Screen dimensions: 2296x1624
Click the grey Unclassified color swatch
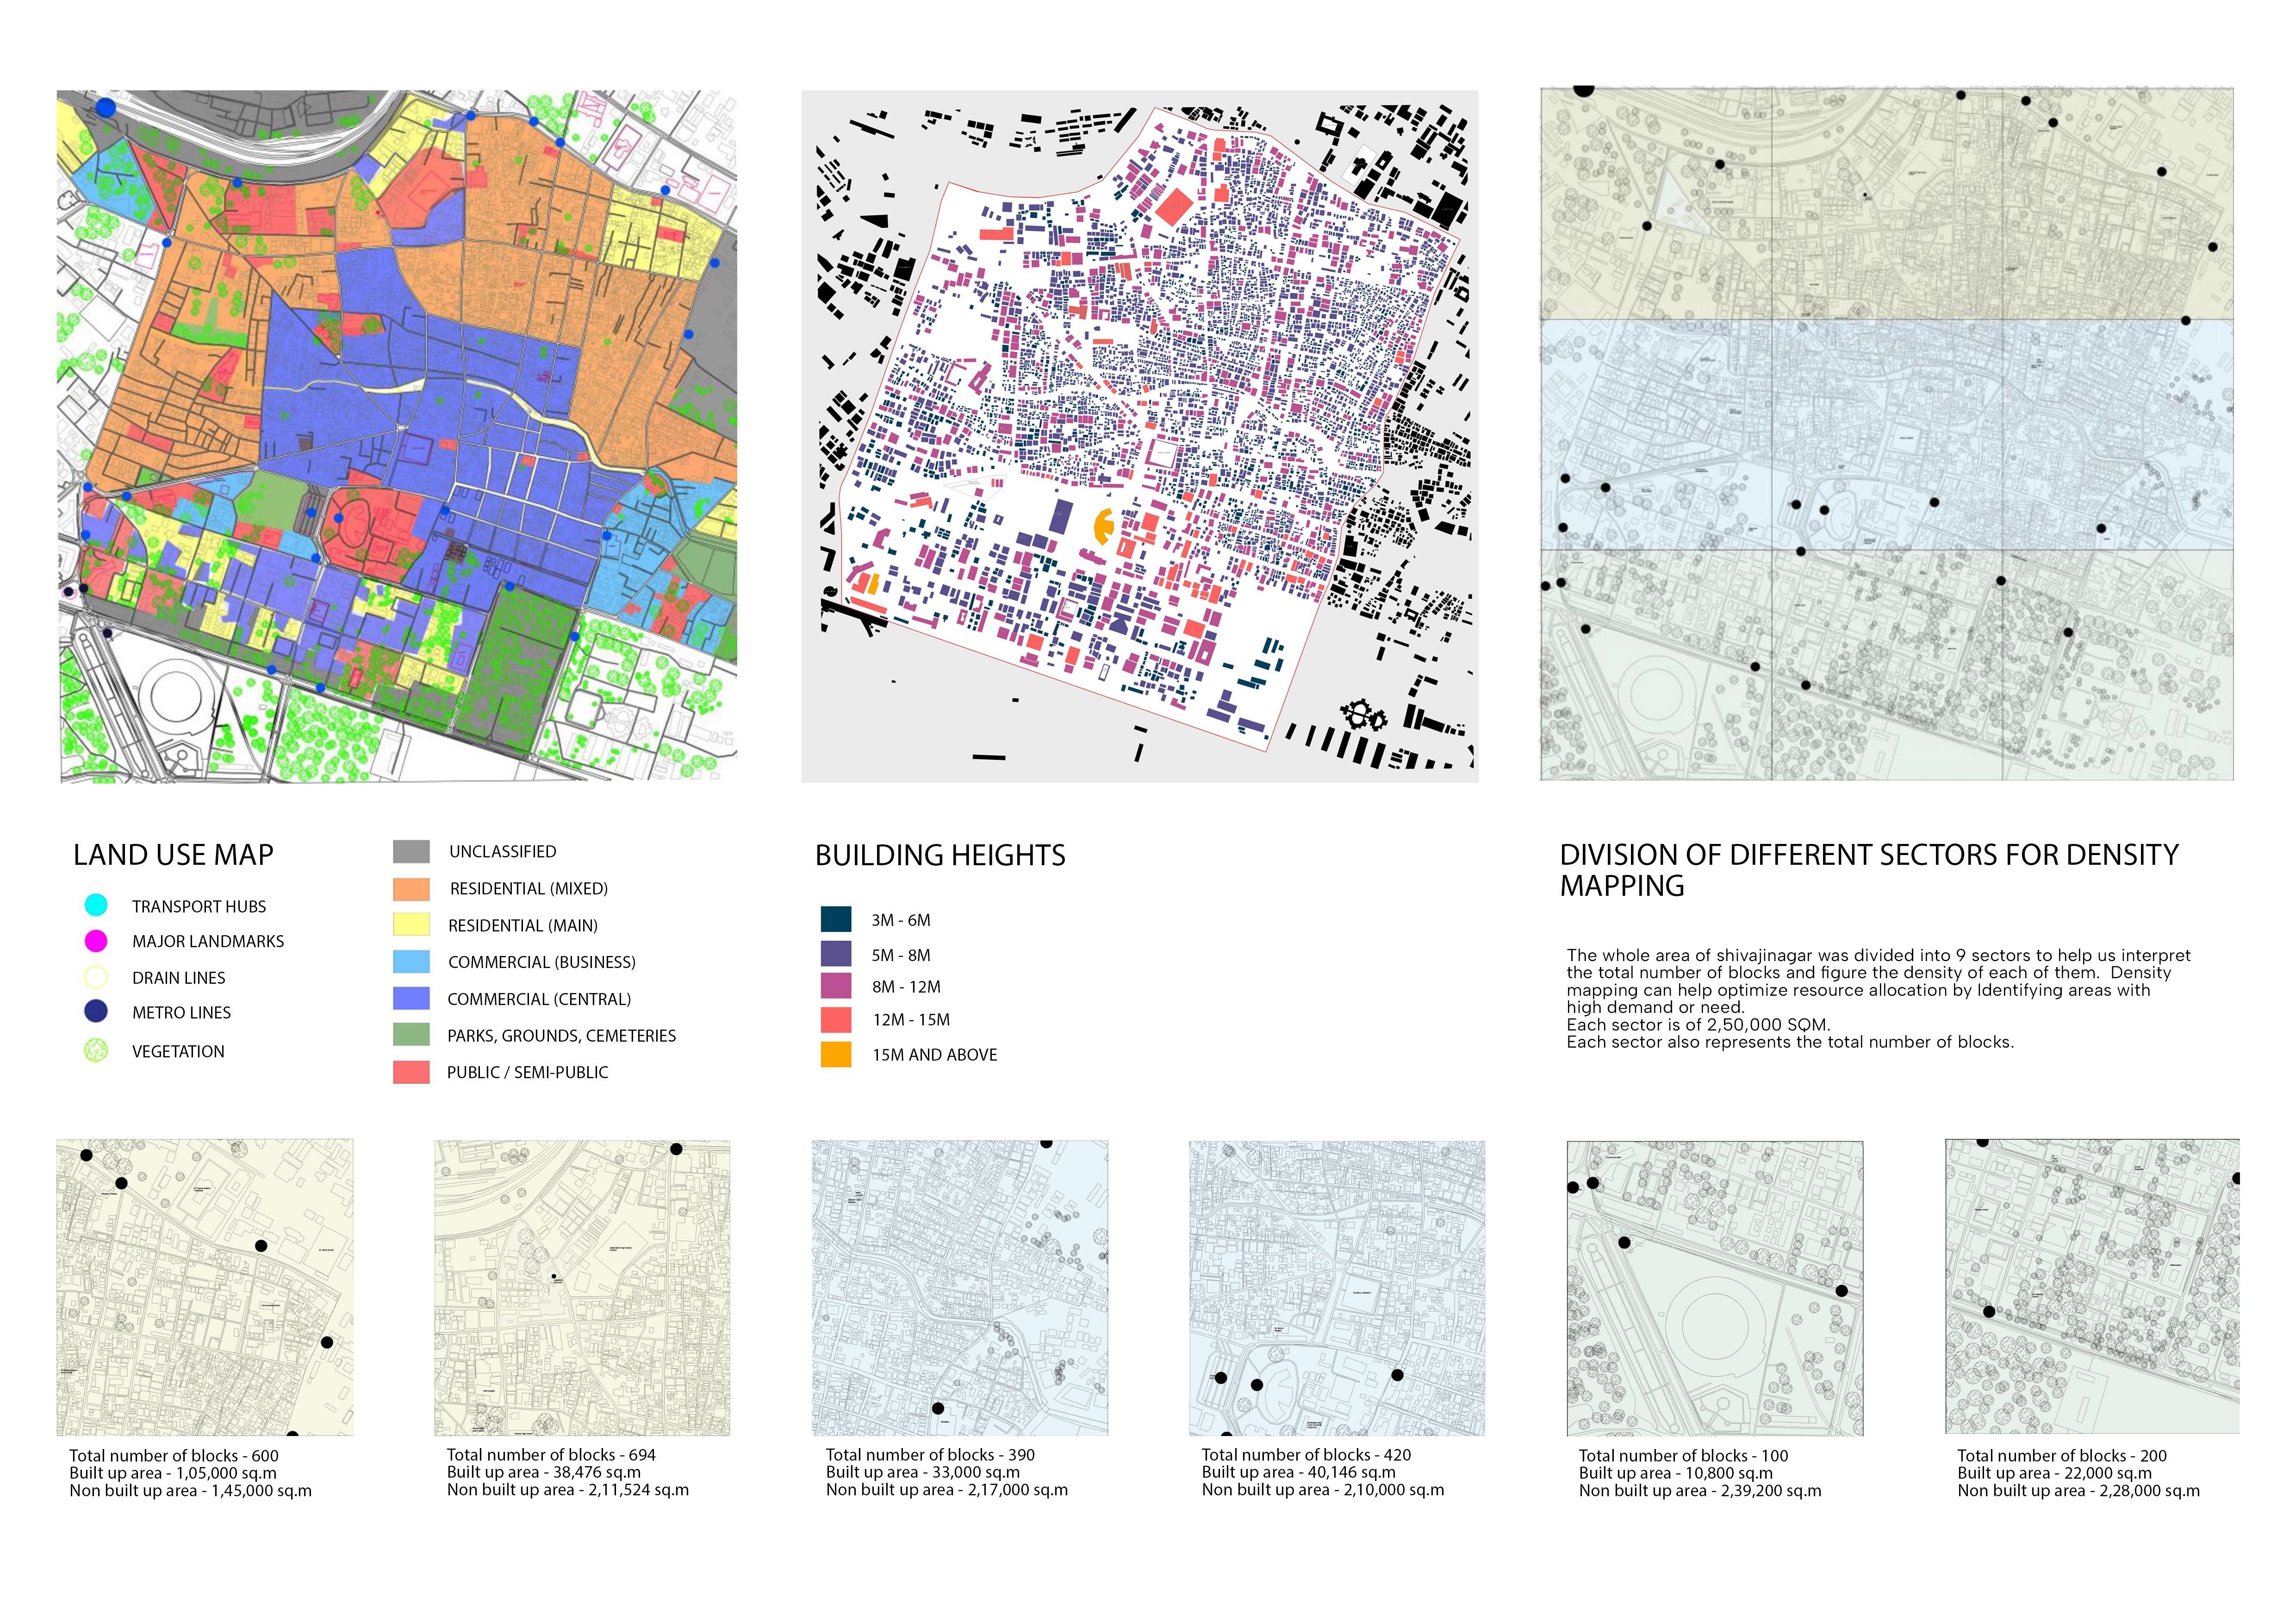pyautogui.click(x=411, y=851)
